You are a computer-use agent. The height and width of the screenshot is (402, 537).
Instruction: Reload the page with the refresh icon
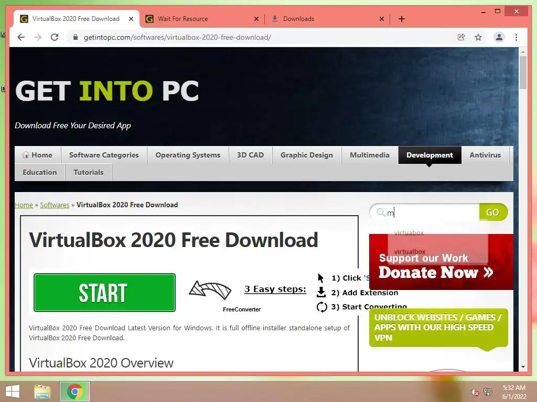55,37
